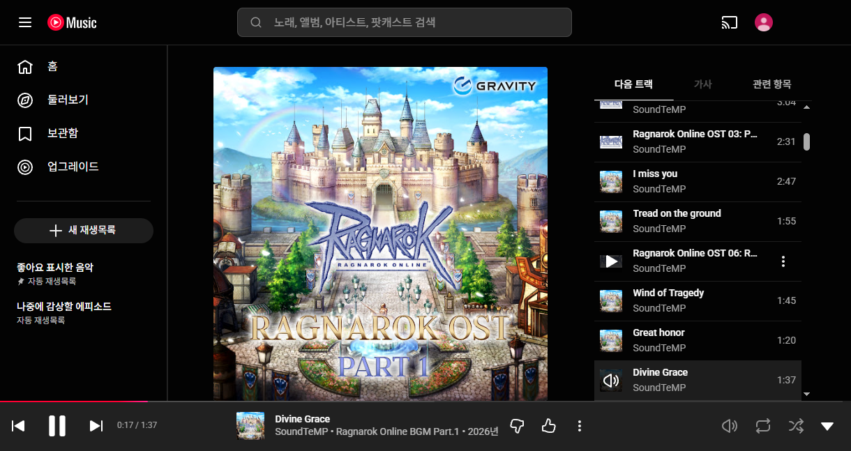Switch to the 가사 tab

point(702,84)
